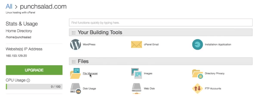Collapse the Your Building Tools section header

coord(161,32)
